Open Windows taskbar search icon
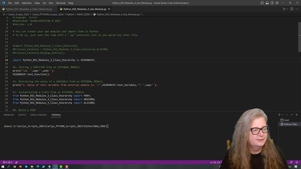 coord(8,167)
